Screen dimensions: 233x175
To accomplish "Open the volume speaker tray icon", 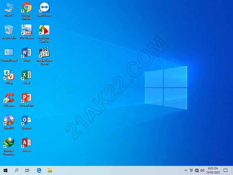I will pyautogui.click(x=202, y=171).
